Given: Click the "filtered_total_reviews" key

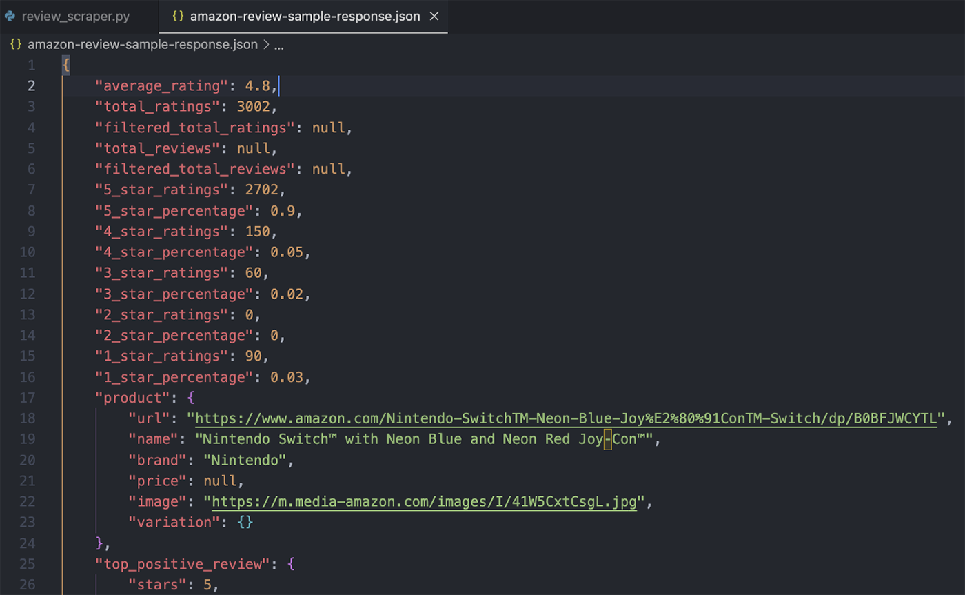Looking at the screenshot, I should [195, 169].
